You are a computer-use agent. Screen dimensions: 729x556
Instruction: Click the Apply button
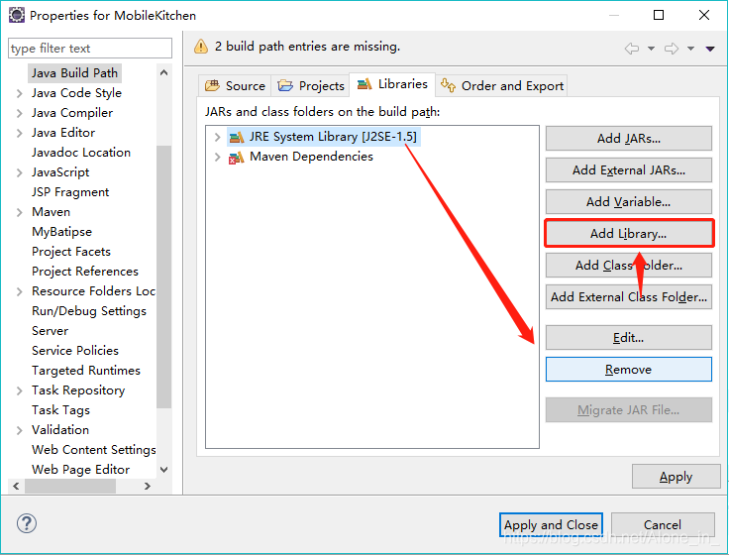676,477
